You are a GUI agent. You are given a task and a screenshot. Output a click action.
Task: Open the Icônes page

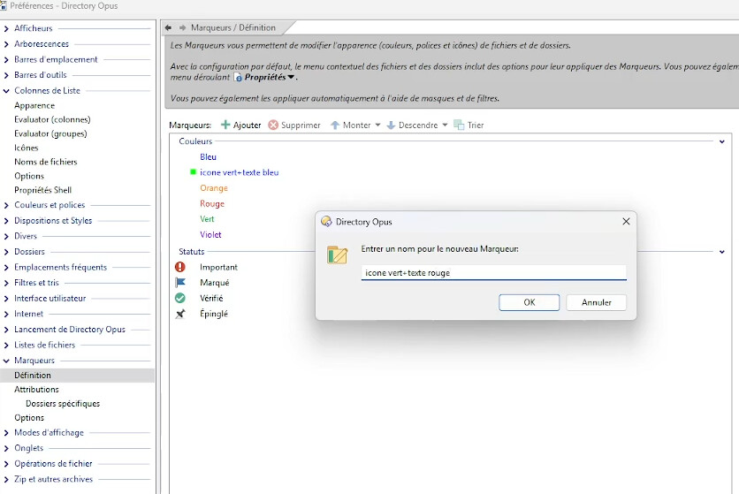click(27, 148)
